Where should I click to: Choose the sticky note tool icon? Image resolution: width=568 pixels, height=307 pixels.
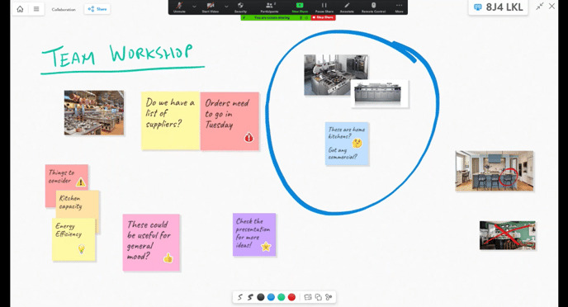[x=308, y=297]
